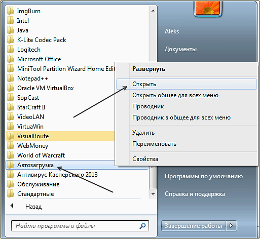The width and height of the screenshot is (260, 239).
Task: Click the scrollbar down arrow
Action: click(153, 194)
